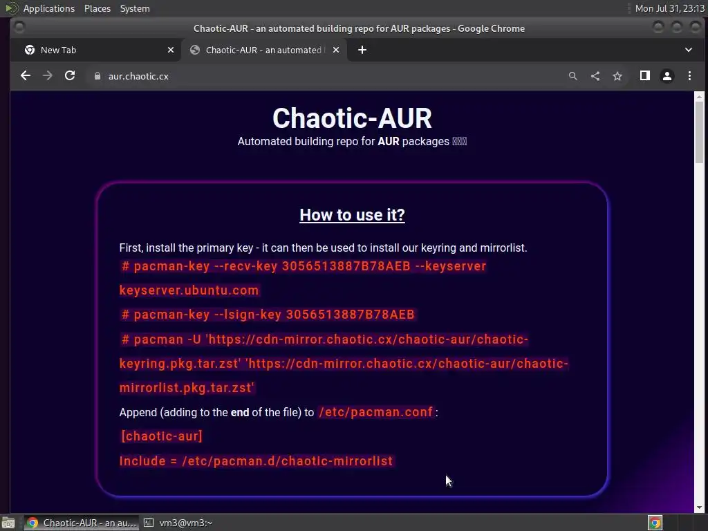Click the clock showing Mon Jul 31
This screenshot has height=531, width=708.
(x=669, y=8)
